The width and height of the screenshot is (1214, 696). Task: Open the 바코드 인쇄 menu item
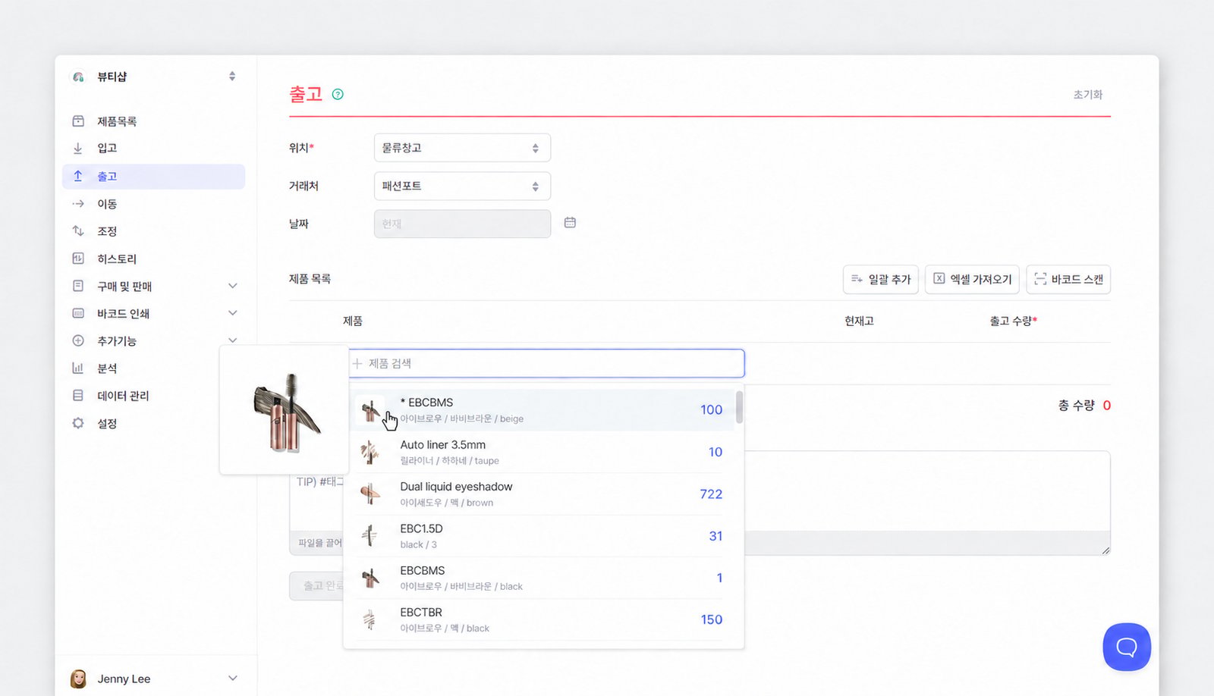click(154, 313)
